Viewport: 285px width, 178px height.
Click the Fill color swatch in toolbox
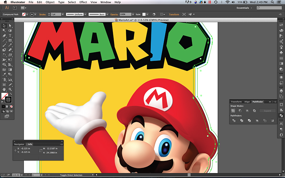coord(5,96)
